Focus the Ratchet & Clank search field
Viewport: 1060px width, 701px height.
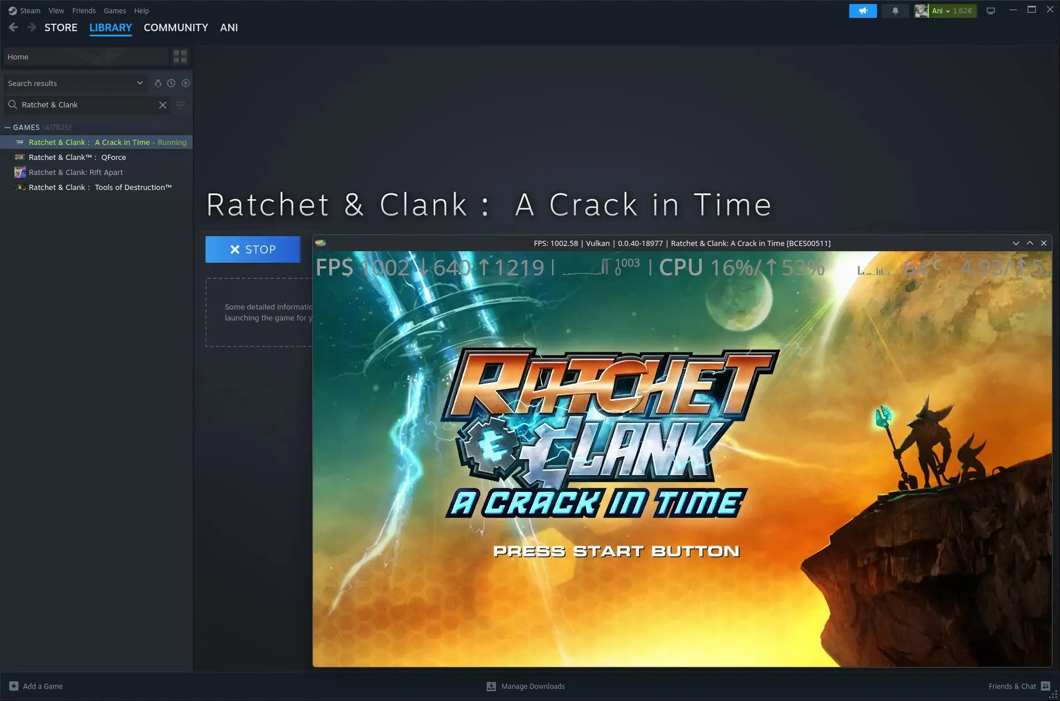[x=88, y=105]
